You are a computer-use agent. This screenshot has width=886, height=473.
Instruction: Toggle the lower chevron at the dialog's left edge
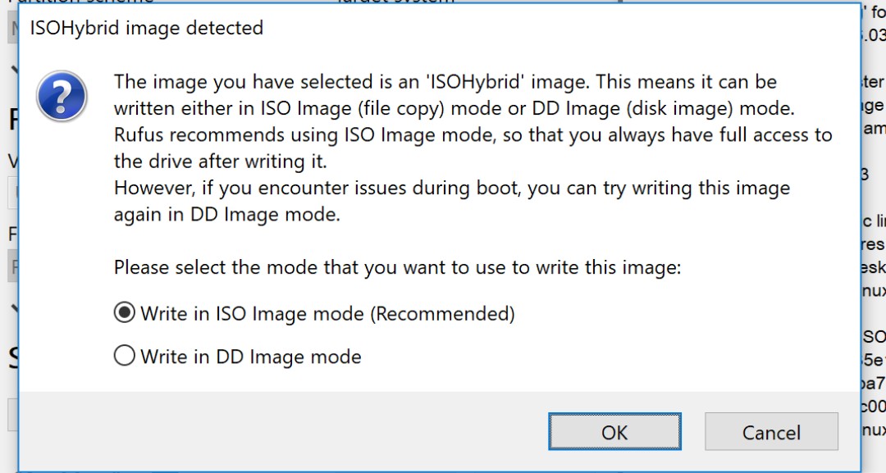pos(11,309)
